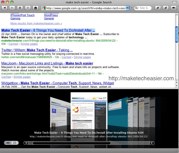
Task: Go forward with the forward arrow button
Action: tap(12, 8)
